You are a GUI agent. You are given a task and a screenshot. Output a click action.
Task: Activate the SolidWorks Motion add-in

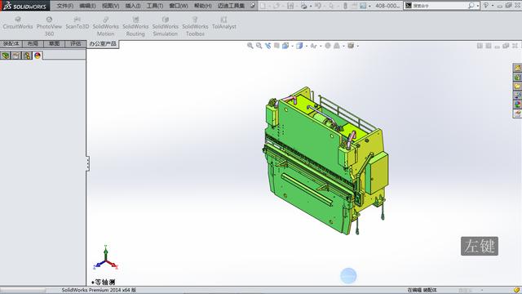[x=105, y=26]
